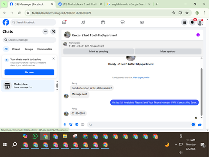Open Chrome profile icon
Screen dimensions: 209x157
coord(197,13)
